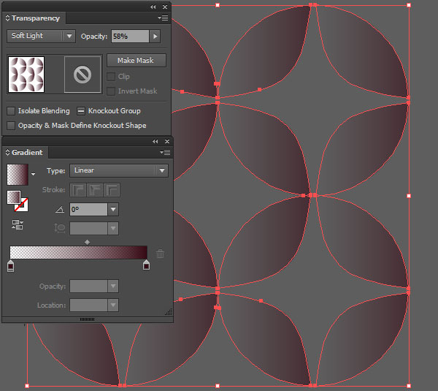Expand the gradient angle dropdown
The width and height of the screenshot is (438, 391).
click(112, 210)
